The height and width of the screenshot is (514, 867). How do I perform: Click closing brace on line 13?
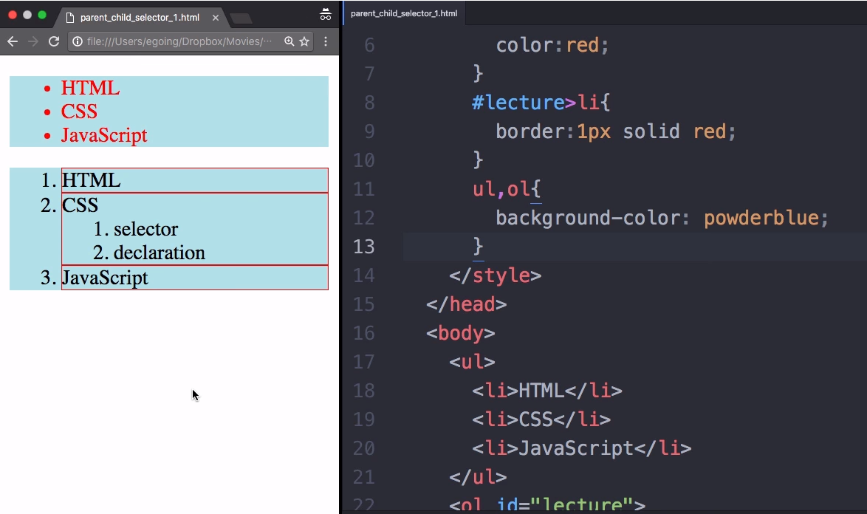[479, 247]
